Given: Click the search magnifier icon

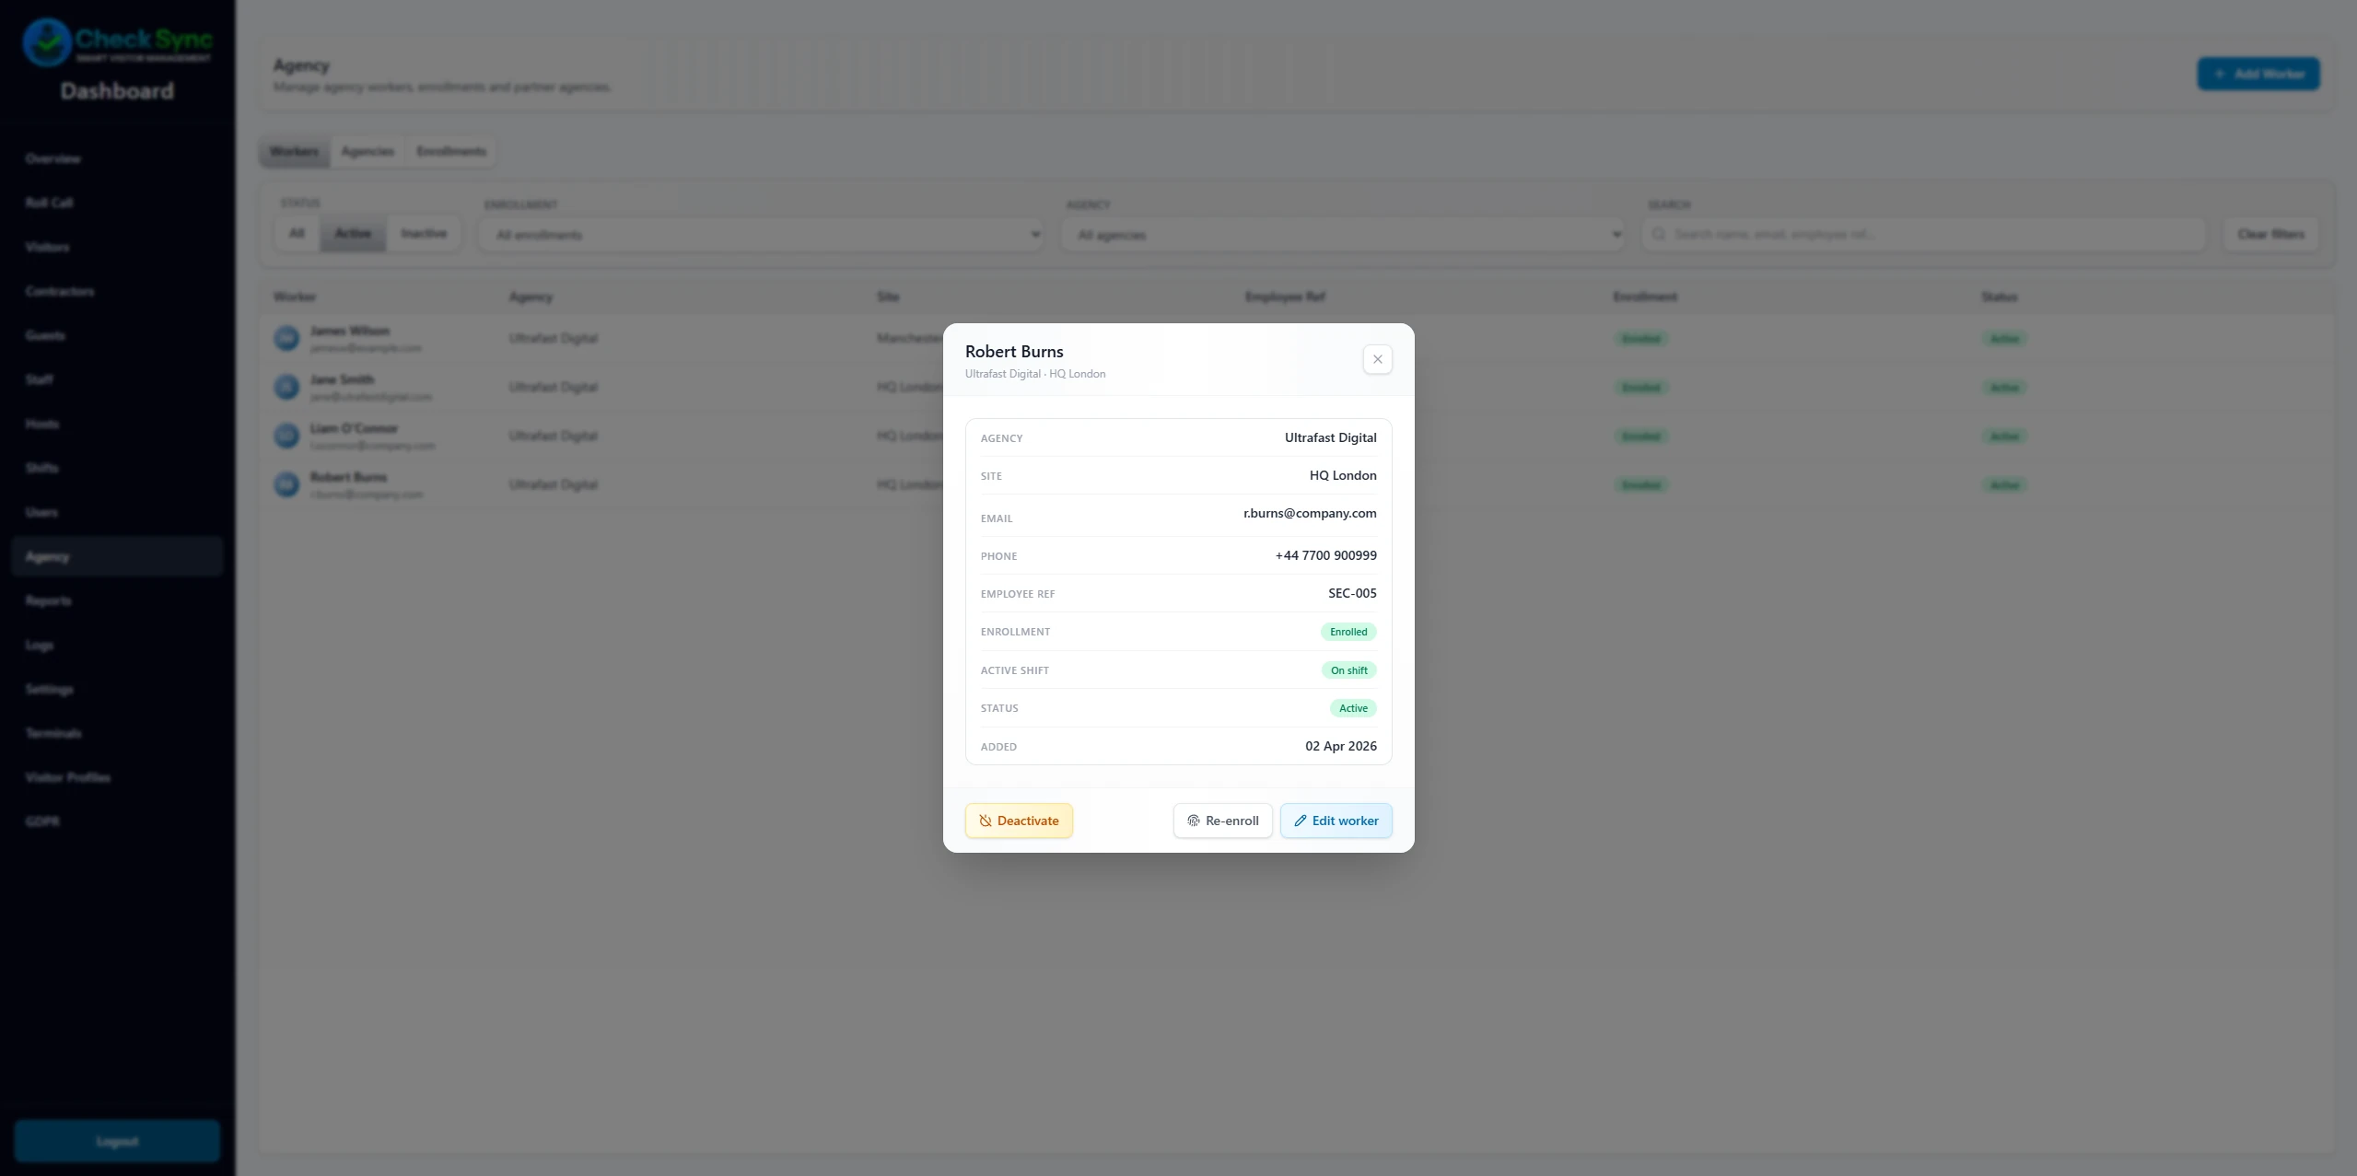Looking at the screenshot, I should (x=1659, y=234).
